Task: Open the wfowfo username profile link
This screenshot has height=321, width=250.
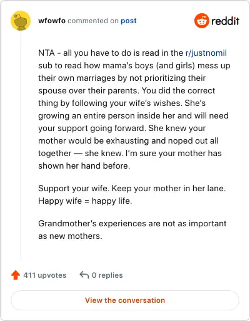Action: [52, 21]
